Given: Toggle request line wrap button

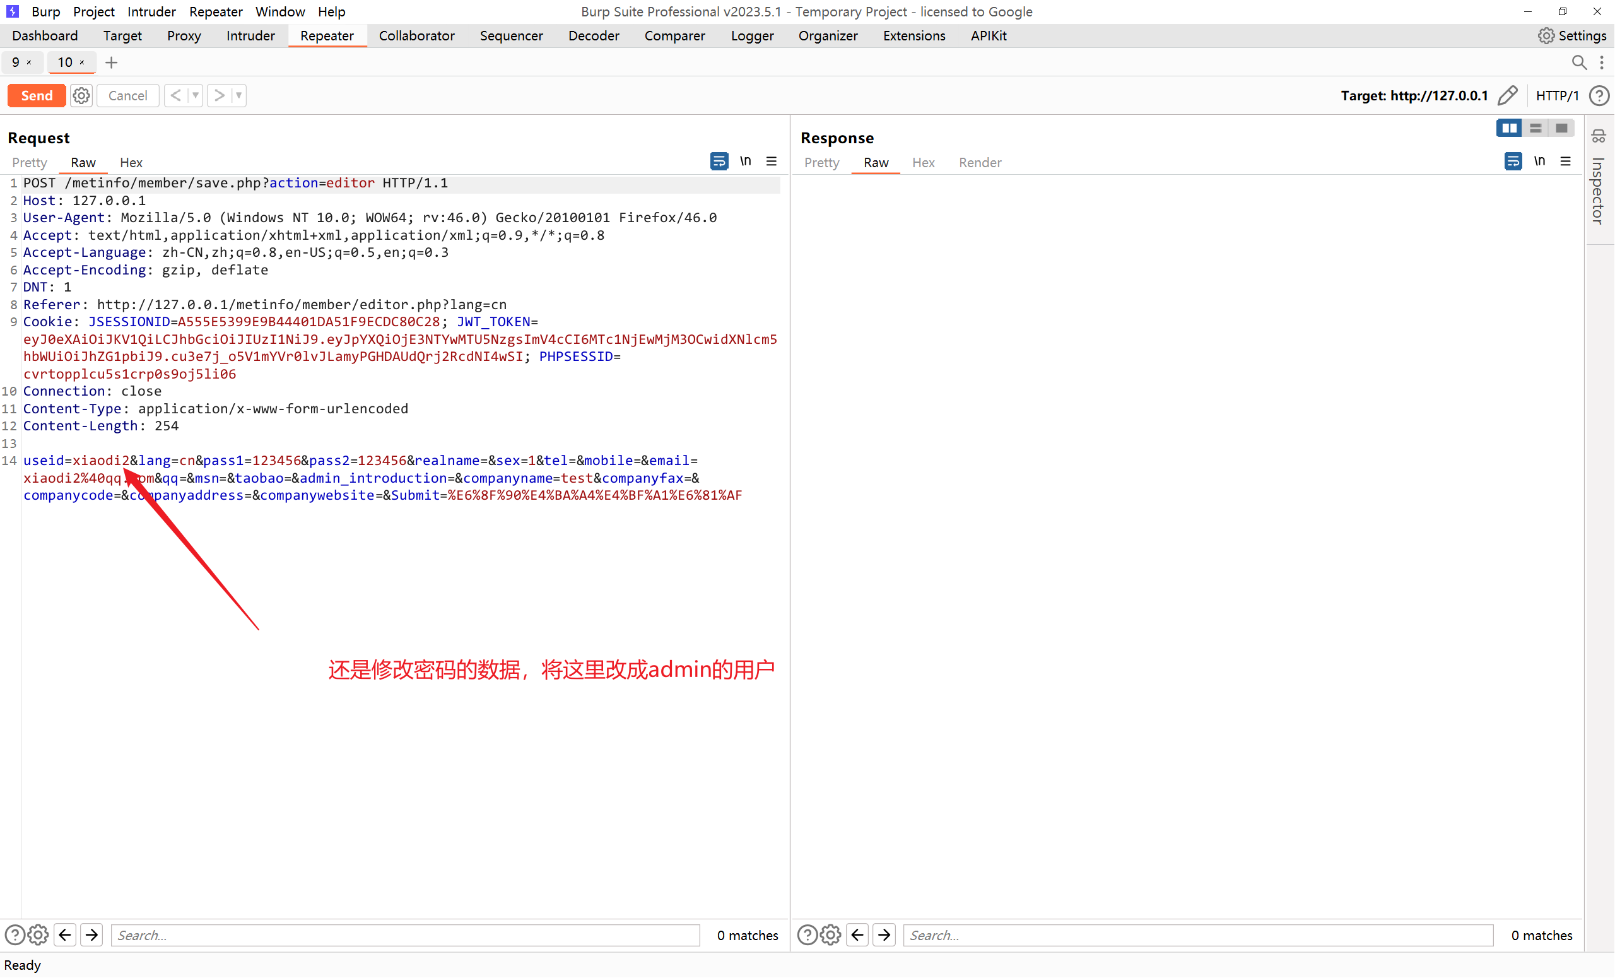Looking at the screenshot, I should coord(719,162).
